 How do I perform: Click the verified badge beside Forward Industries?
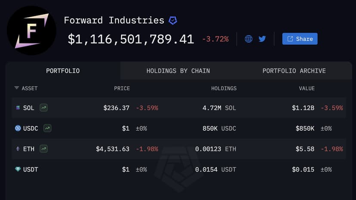[x=172, y=20]
